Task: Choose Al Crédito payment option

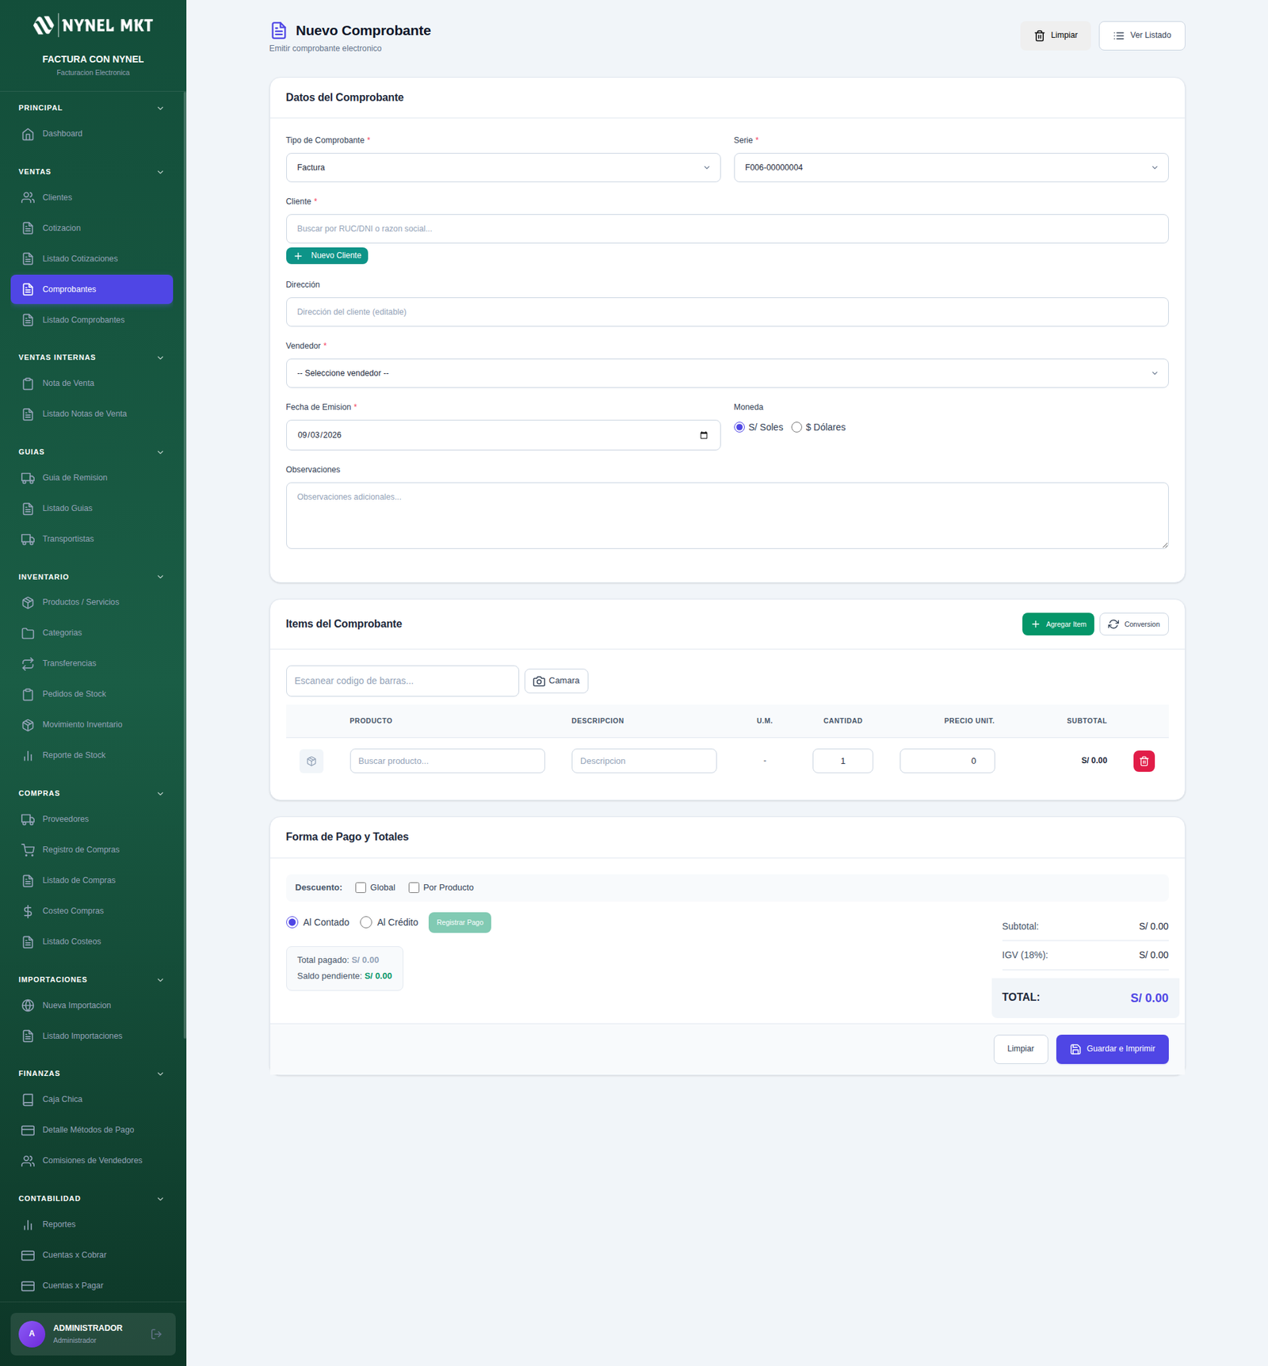Action: [366, 922]
